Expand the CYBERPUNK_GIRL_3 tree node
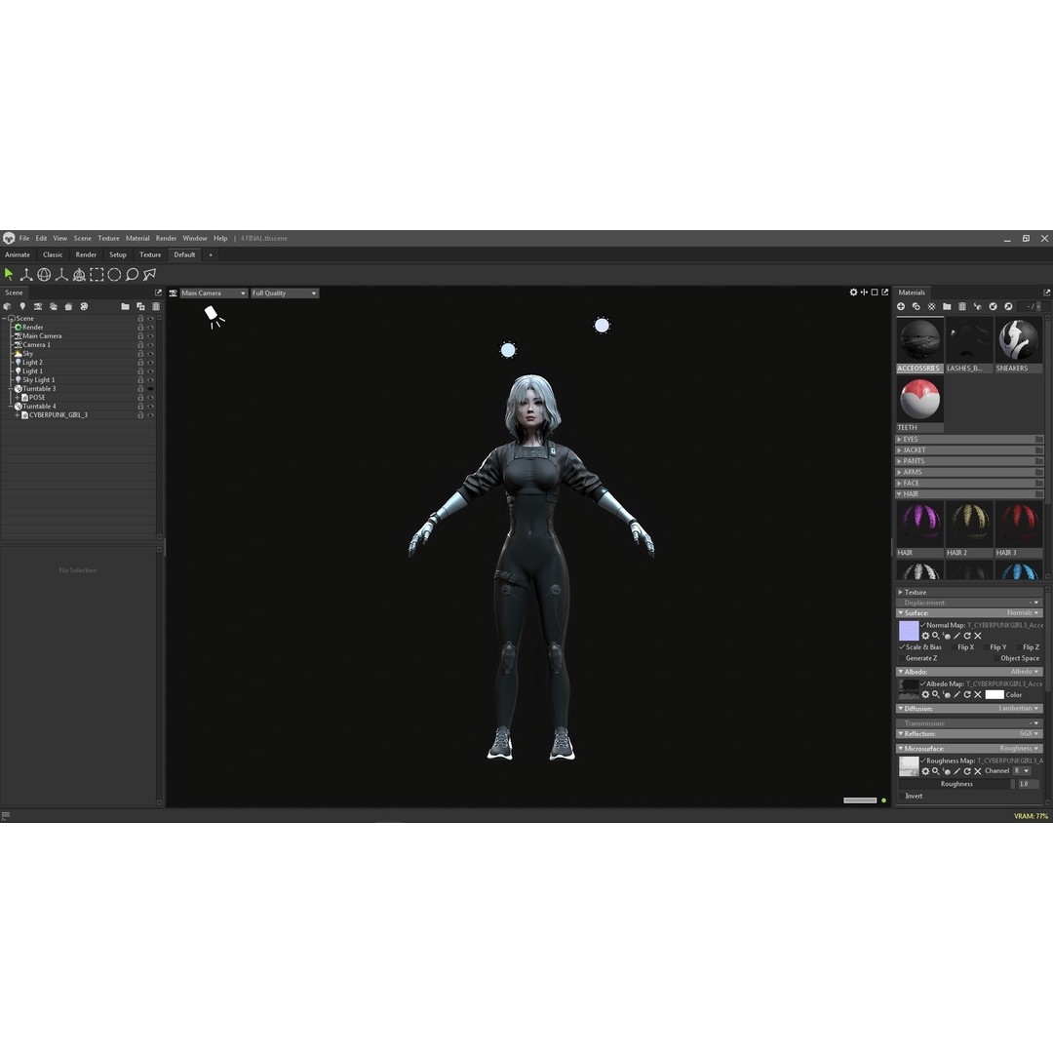The height and width of the screenshot is (1053, 1053). pyautogui.click(x=18, y=415)
